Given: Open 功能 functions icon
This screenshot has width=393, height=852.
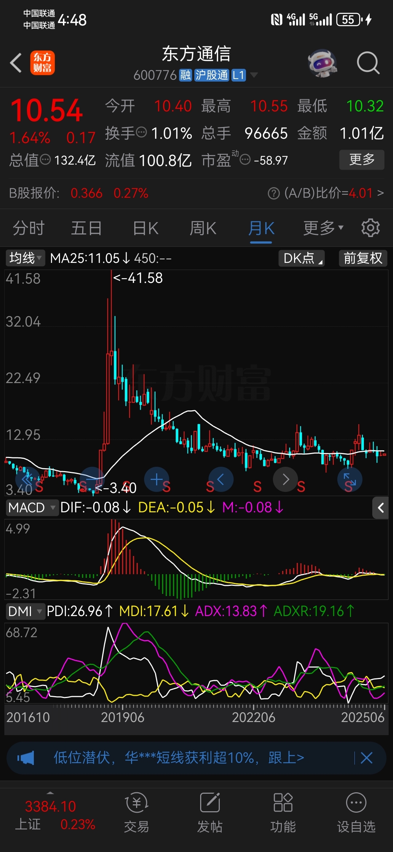Looking at the screenshot, I should pyautogui.click(x=283, y=812).
